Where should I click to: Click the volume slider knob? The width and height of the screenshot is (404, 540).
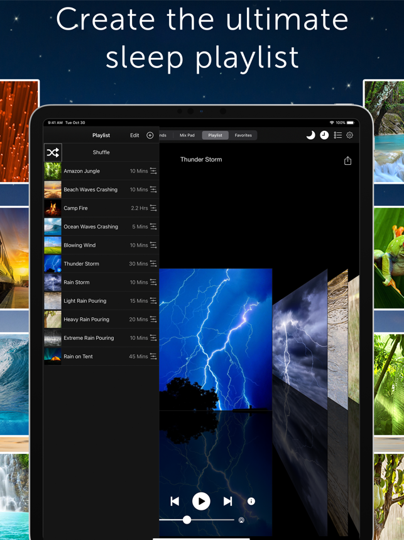point(187,520)
